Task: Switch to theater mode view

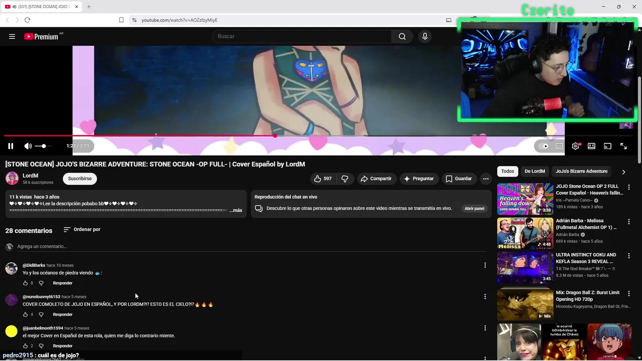Action: point(591,146)
